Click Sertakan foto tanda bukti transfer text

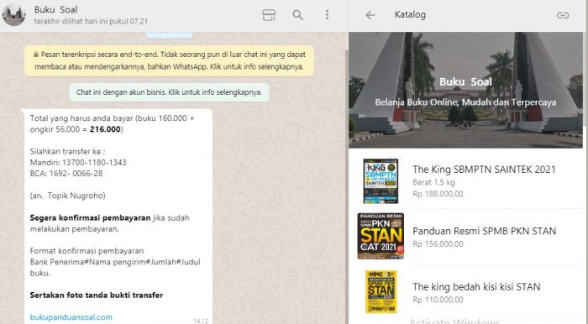click(97, 295)
